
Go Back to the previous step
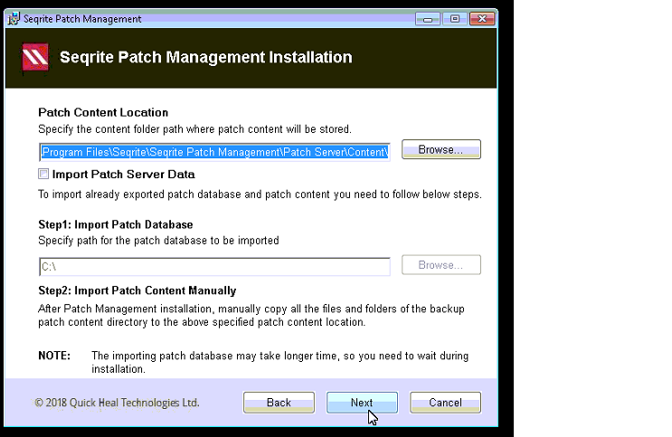[279, 403]
